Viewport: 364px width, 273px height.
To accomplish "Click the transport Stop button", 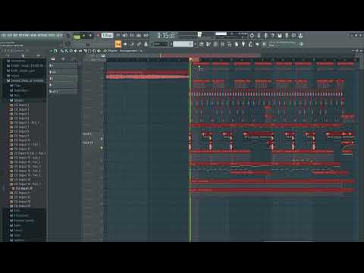I will click(90, 36).
